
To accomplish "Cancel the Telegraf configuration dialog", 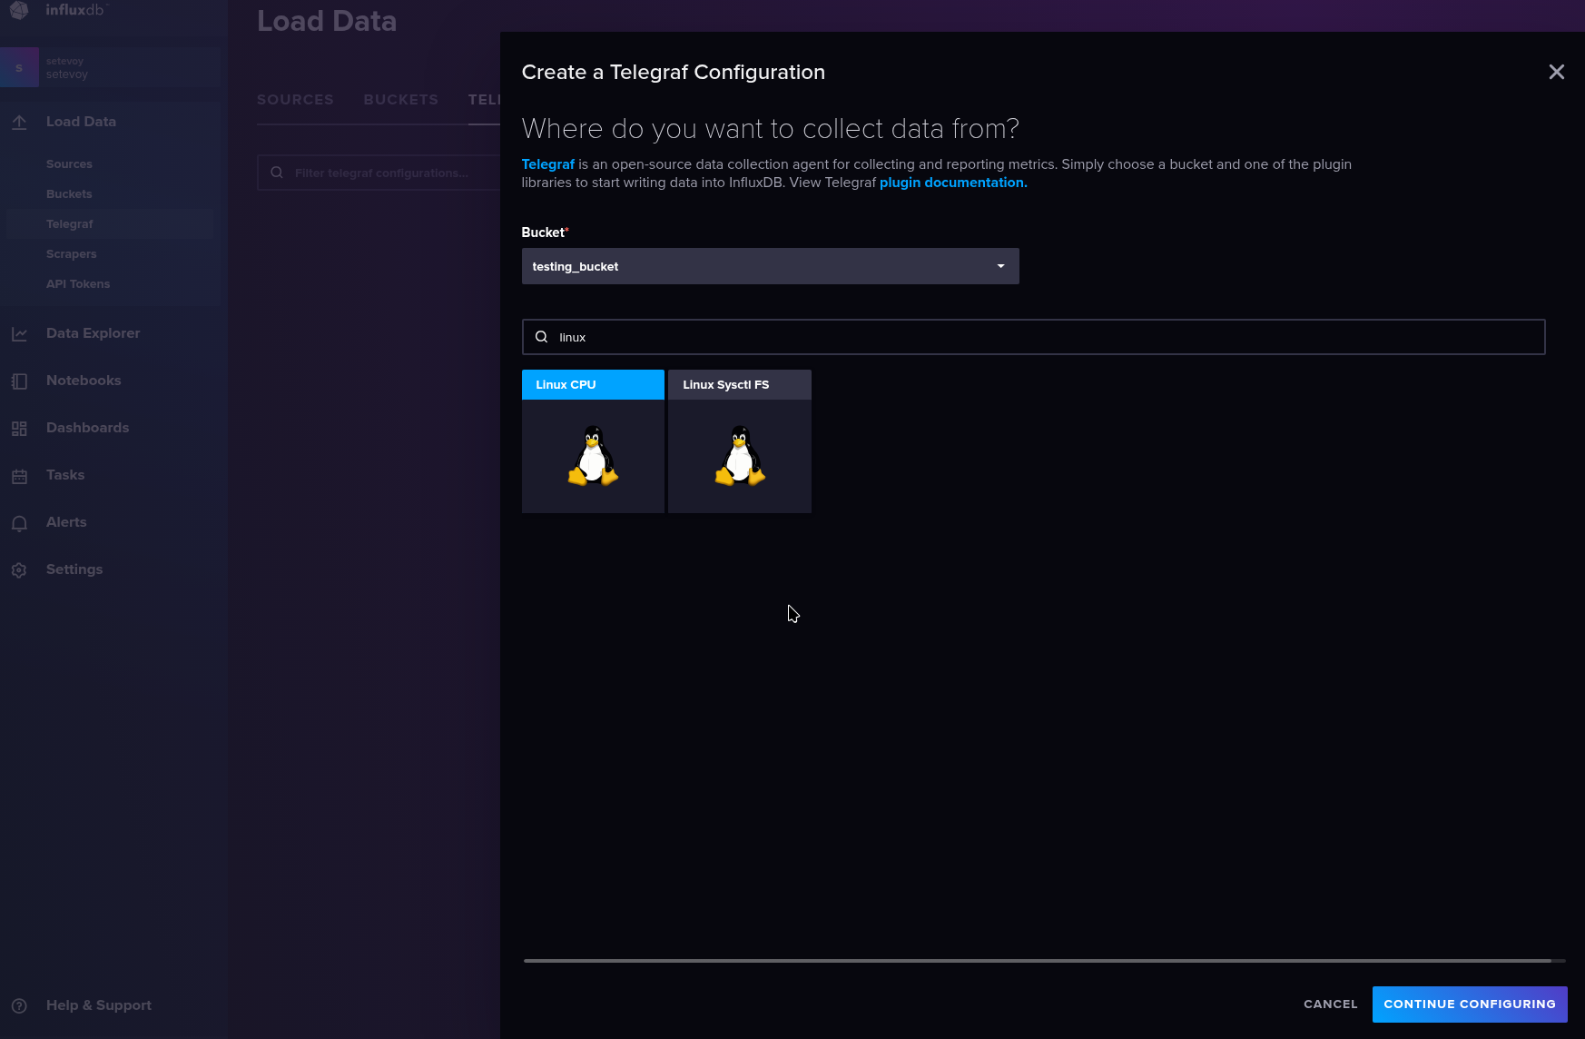I will click(x=1330, y=1004).
